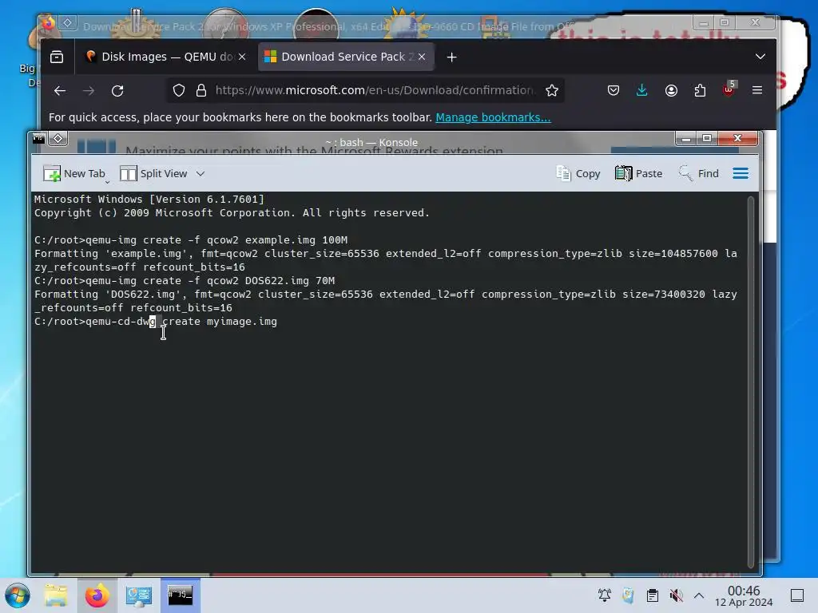Copy selected terminal text with Copy

pos(578,173)
